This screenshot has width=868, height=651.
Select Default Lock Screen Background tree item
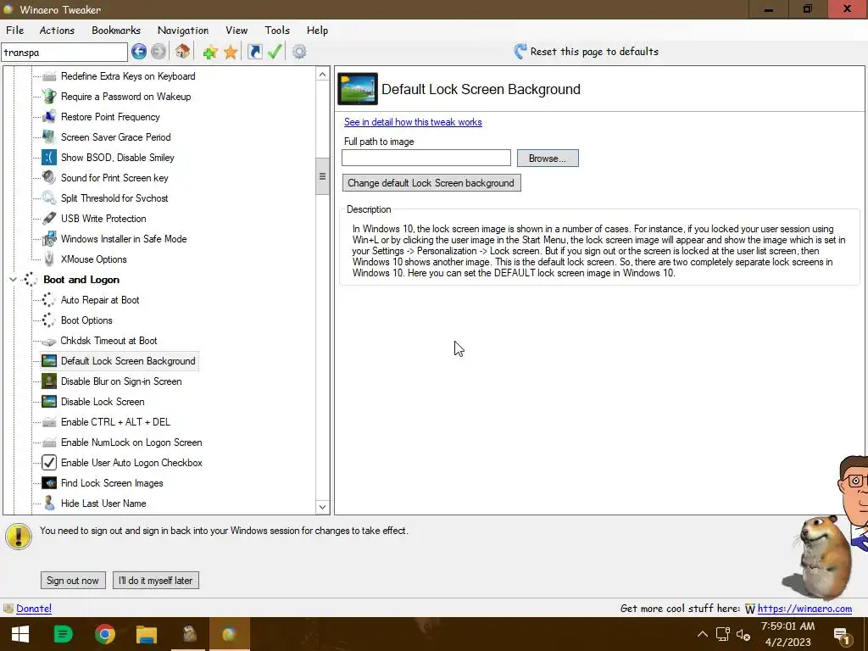tap(128, 361)
